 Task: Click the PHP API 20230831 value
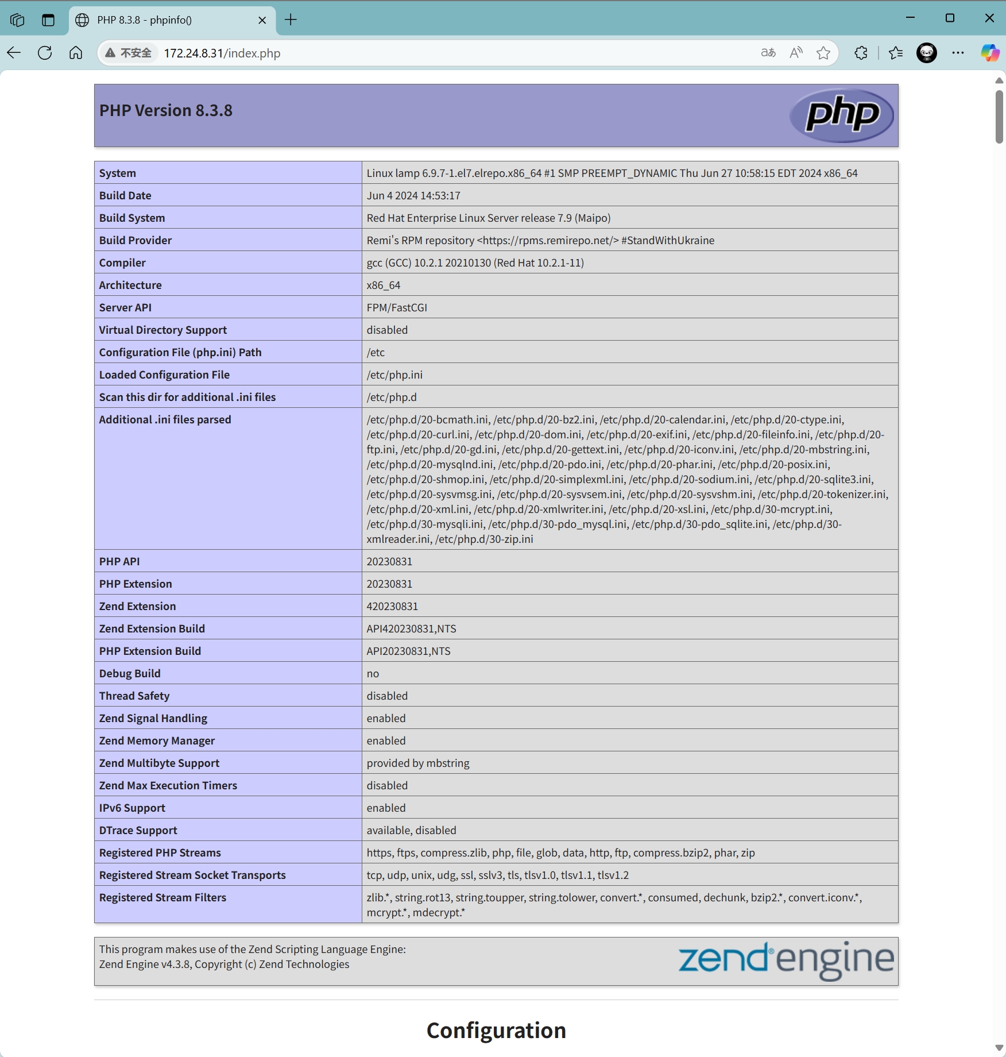pyautogui.click(x=389, y=561)
